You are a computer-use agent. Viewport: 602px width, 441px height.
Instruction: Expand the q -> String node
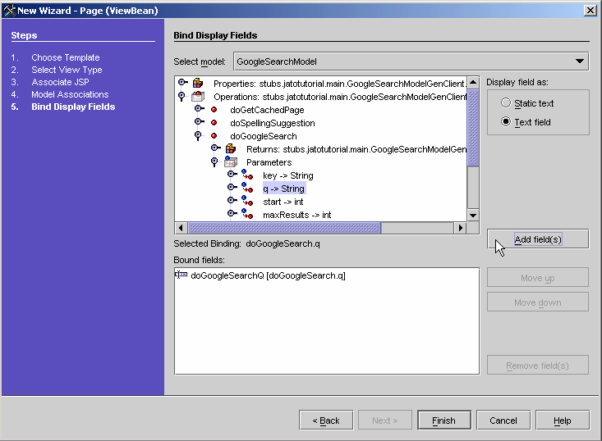click(232, 187)
